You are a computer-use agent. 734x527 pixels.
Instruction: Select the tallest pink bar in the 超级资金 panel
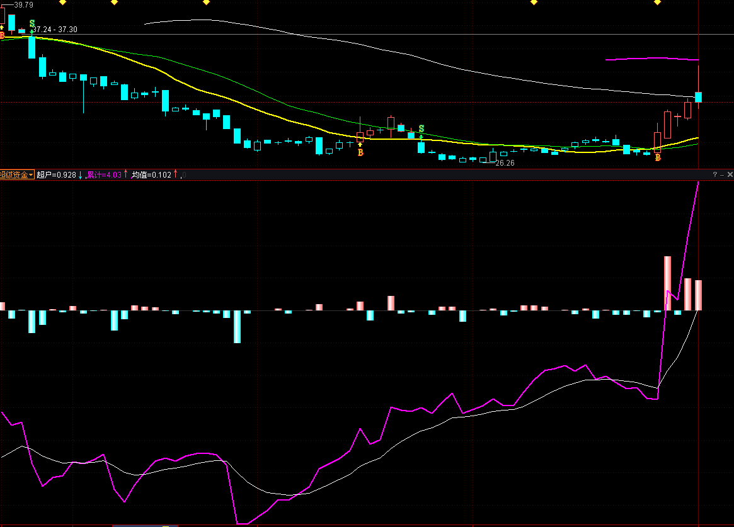[667, 283]
